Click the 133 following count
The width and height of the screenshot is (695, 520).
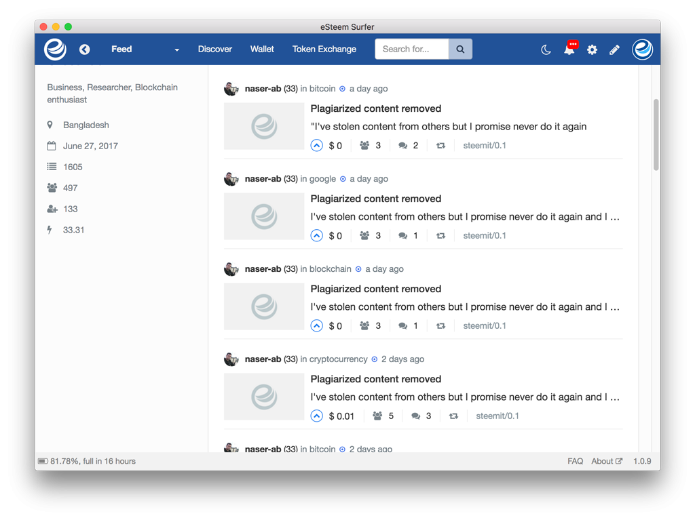71,209
